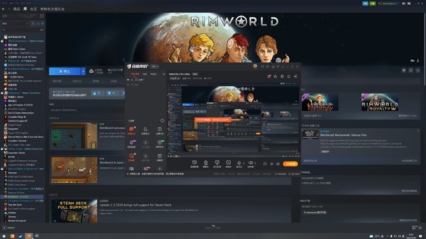Image resolution: width=426 pixels, height=239 pixels.
Task: Open the streaming app settings gear near Start button
Action: coord(278,164)
